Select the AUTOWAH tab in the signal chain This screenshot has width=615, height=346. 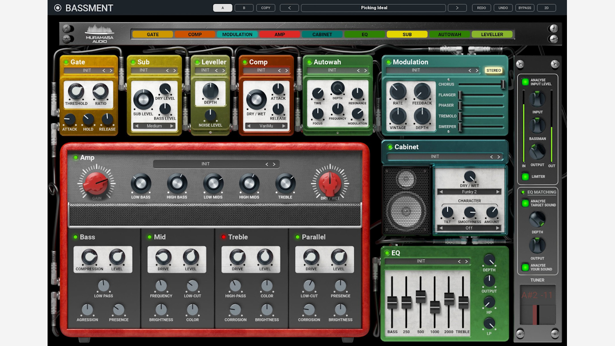pos(449,34)
